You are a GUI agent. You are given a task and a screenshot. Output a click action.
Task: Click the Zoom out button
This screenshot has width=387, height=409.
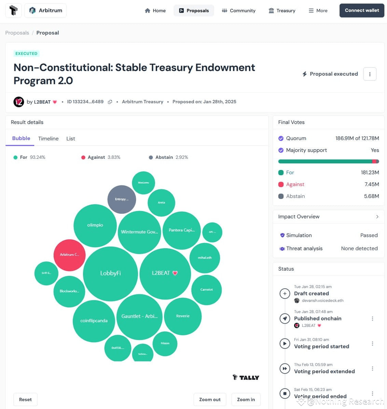(210, 399)
